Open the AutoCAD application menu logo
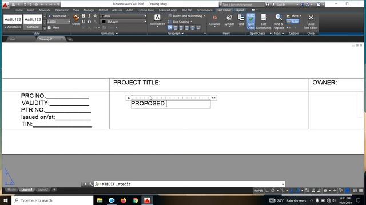The width and height of the screenshot is (366, 205). pyautogui.click(x=6, y=5)
